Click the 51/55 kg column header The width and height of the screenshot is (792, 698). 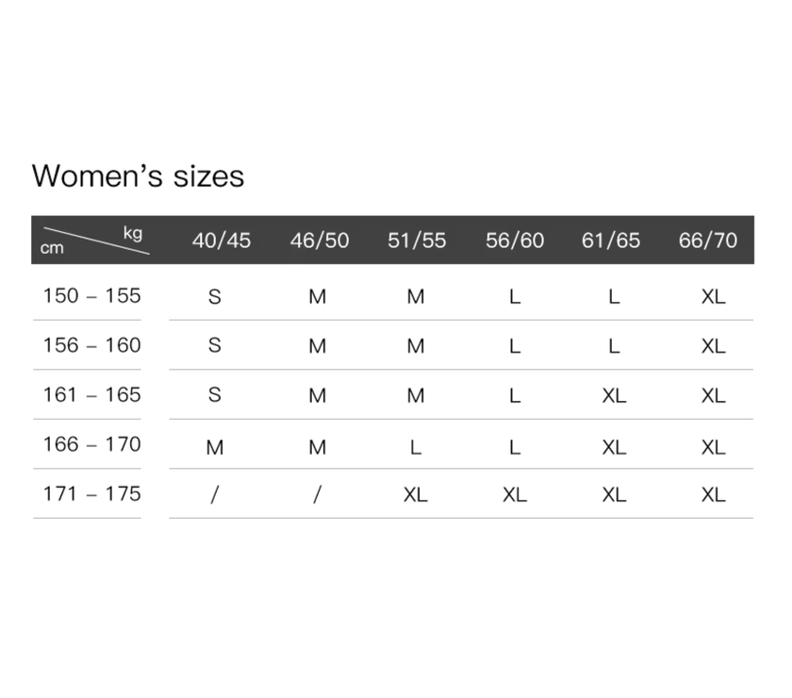pos(417,241)
